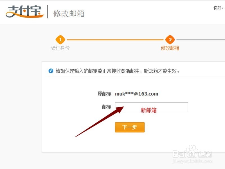This screenshot has height=169, width=225.
Task: Click the 修改邮箱 page header title
Action: click(69, 14)
